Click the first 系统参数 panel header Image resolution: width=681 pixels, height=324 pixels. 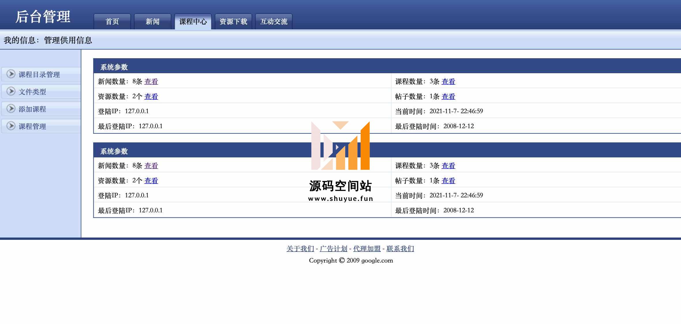coord(387,66)
